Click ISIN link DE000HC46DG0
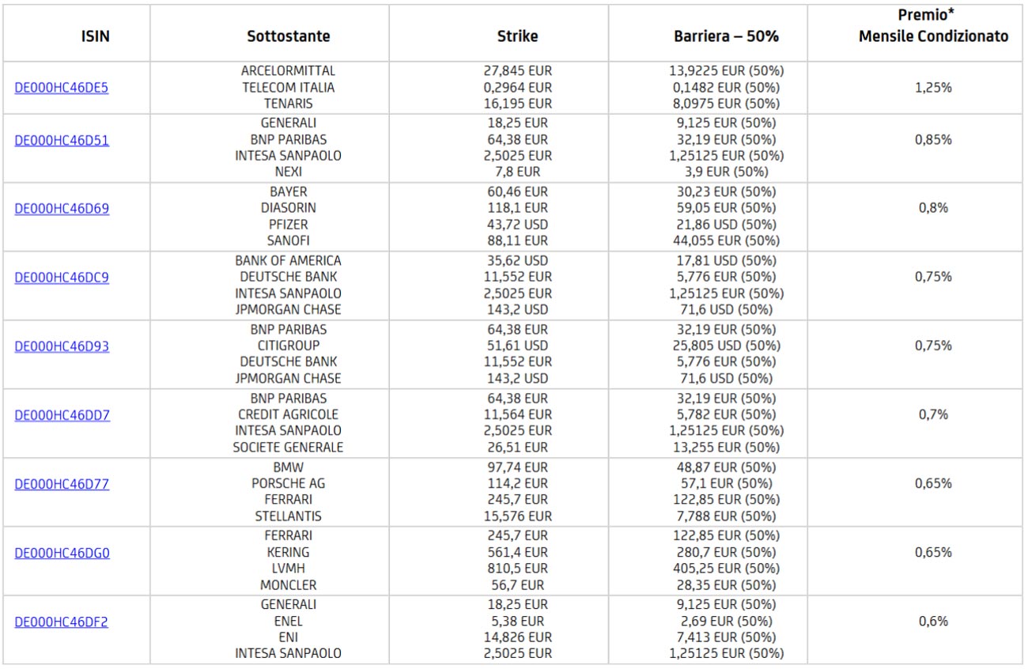Viewport: 1028px width, 669px height. pos(62,553)
